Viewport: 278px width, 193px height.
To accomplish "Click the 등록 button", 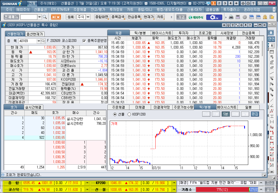I will (x=71, y=17).
